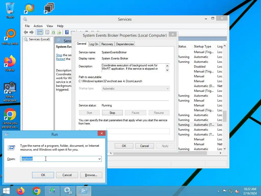Click the Run dialog title bar icon

(x=7, y=134)
